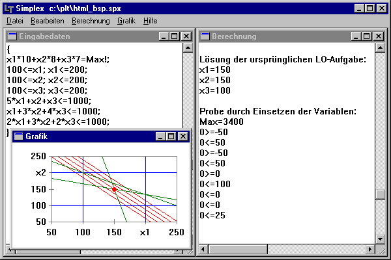This screenshot has width=391, height=260.
Task: Click scroll up arrow in Berechnung window
Action: tap(381, 49)
